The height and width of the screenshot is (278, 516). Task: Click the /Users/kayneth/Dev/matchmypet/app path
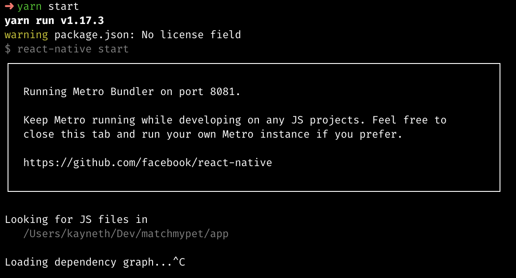[x=126, y=234]
